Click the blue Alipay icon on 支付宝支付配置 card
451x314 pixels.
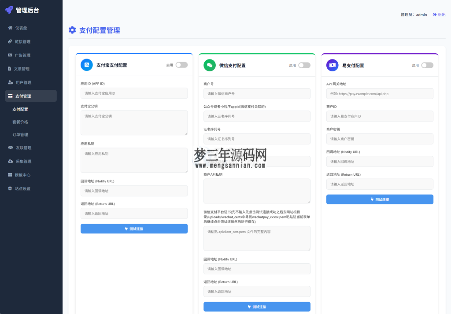(x=87, y=64)
